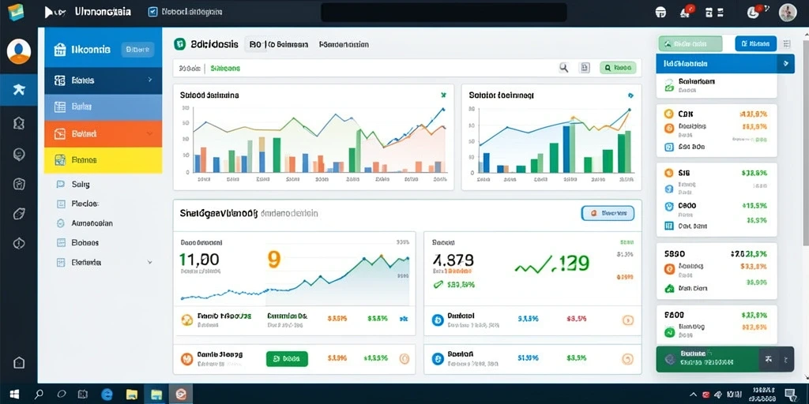Screen dimensions: 809x404
Task: Click the green X icon on first chart
Action: click(x=443, y=95)
